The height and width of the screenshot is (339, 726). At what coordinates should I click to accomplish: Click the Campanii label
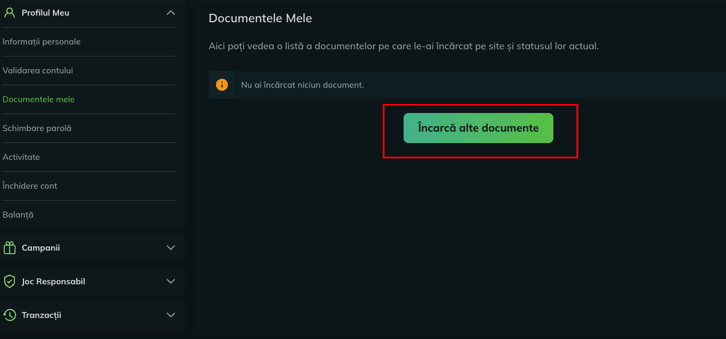(x=41, y=248)
